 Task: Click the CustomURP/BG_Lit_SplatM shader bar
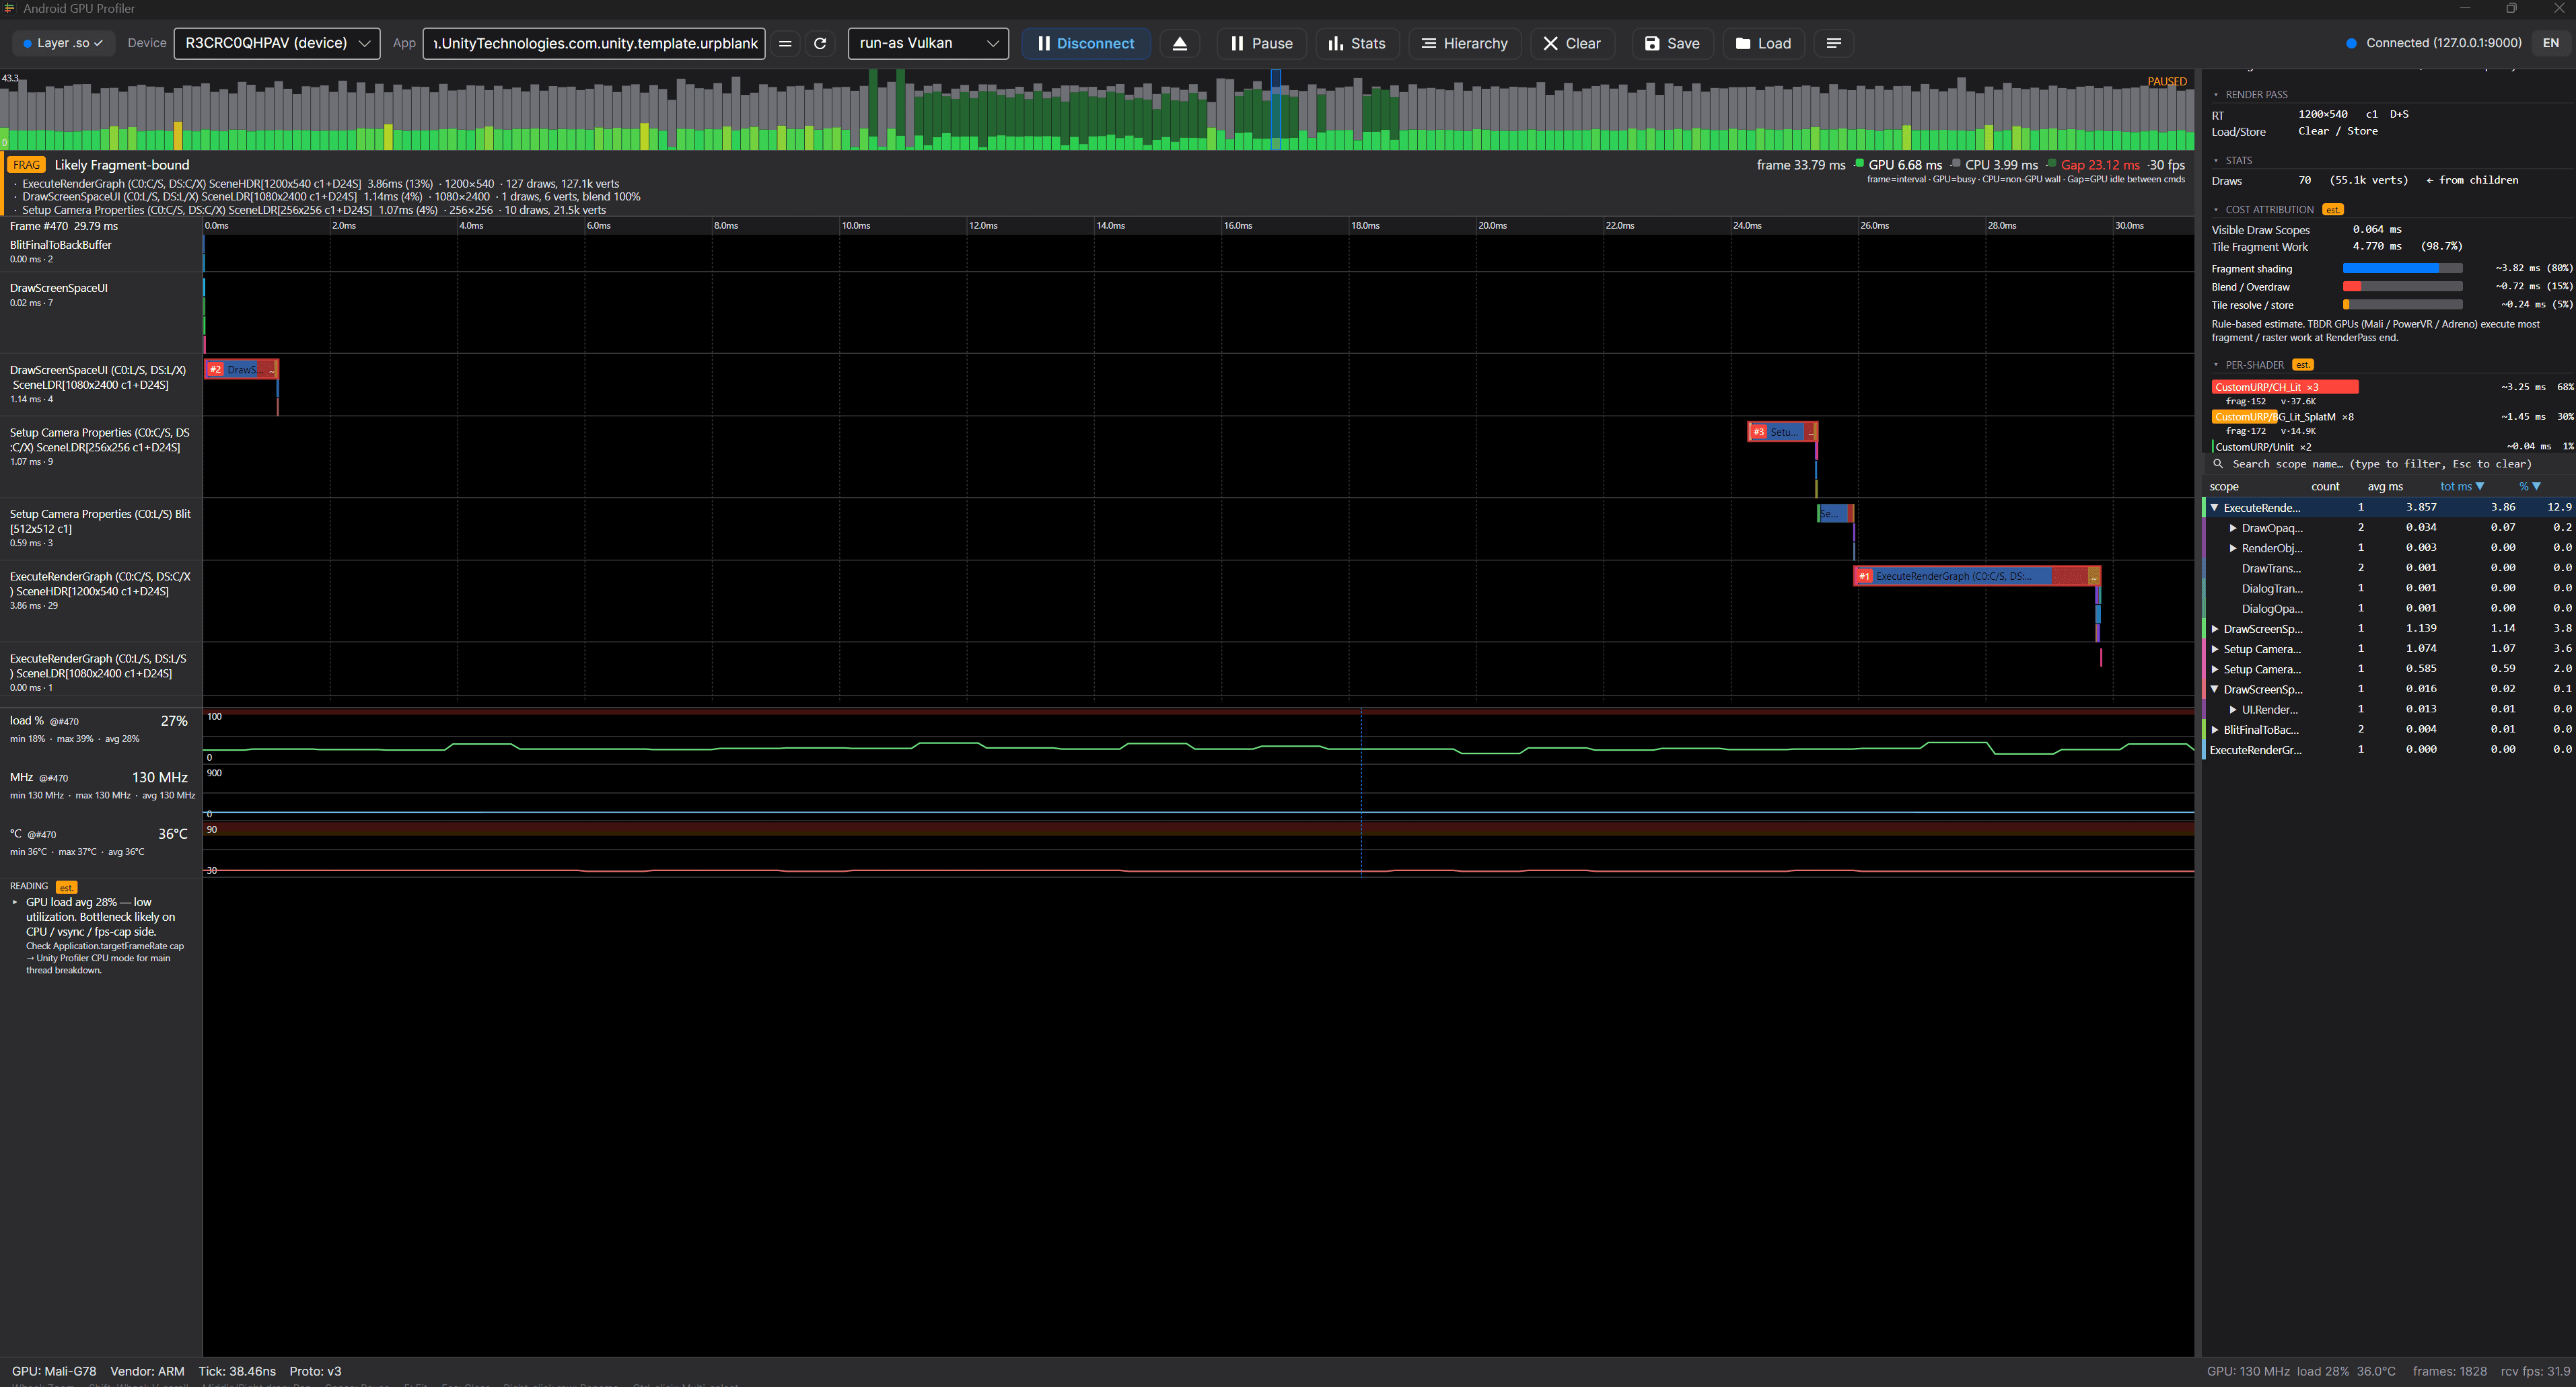click(2244, 416)
